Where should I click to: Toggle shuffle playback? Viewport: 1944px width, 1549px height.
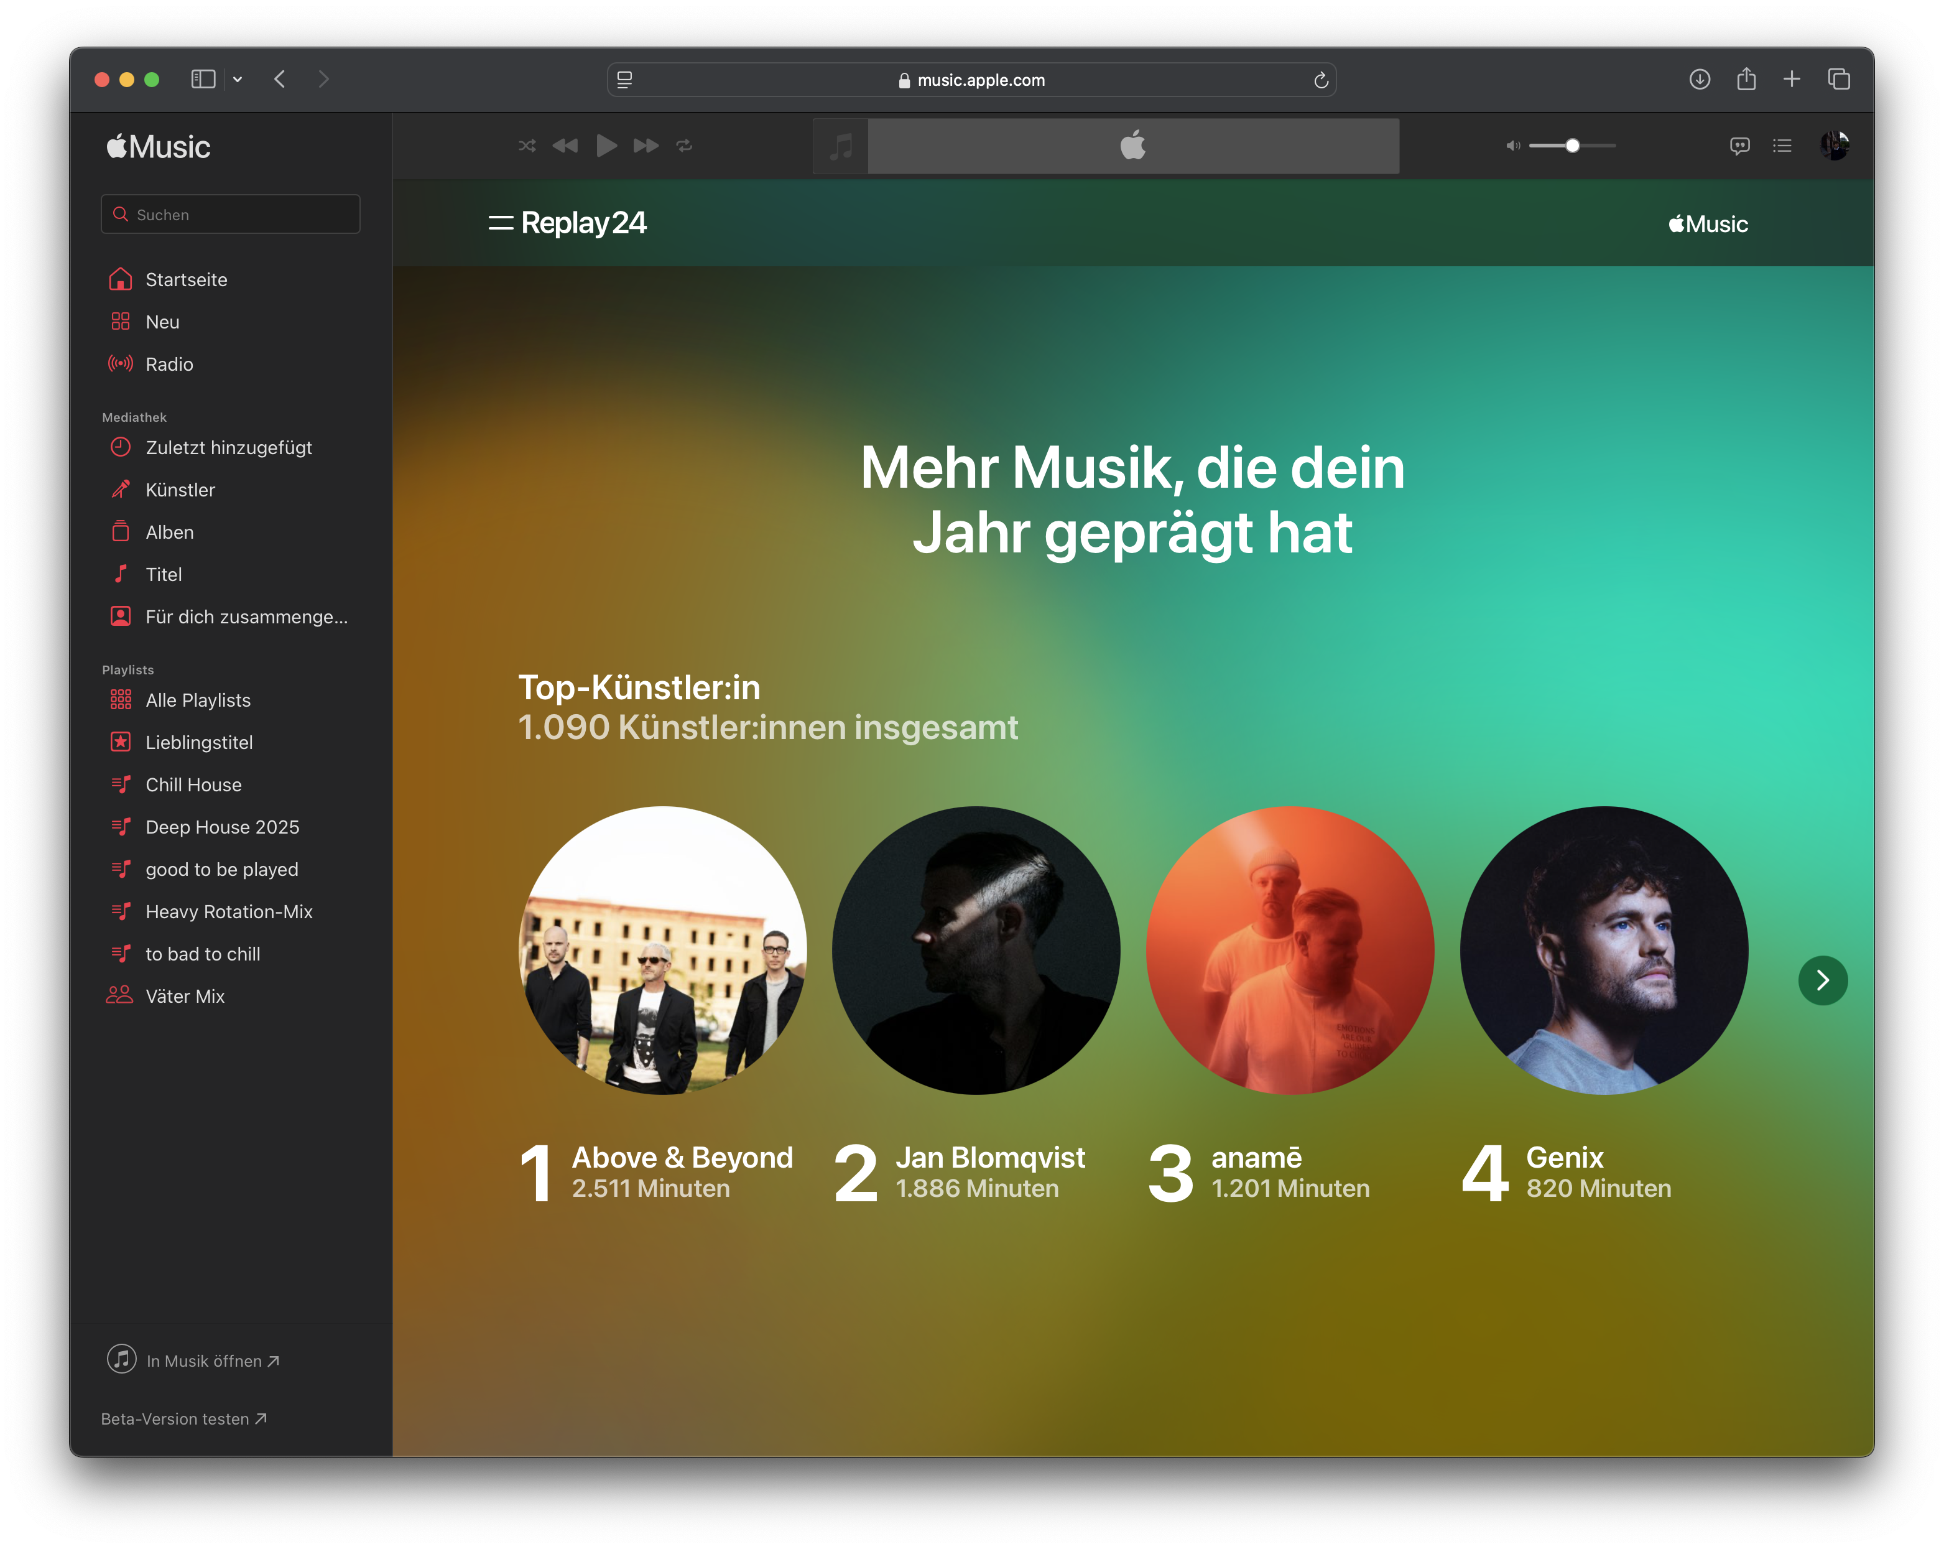click(x=527, y=145)
